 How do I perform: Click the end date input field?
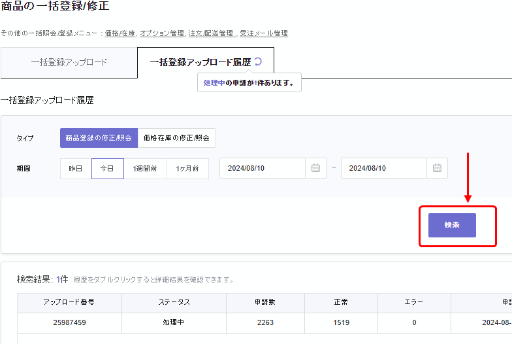tap(384, 168)
